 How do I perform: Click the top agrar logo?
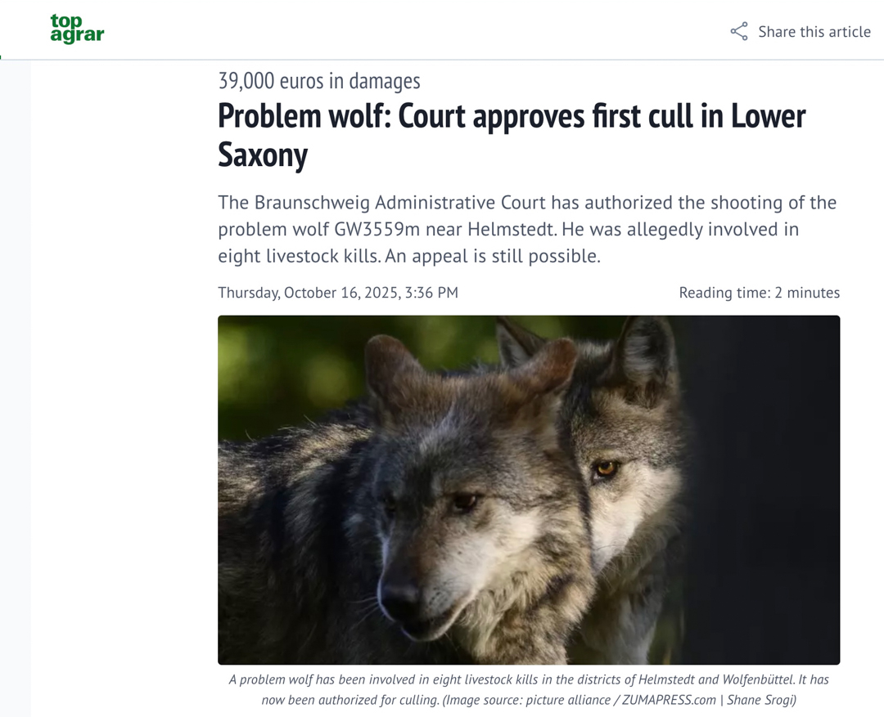(77, 29)
